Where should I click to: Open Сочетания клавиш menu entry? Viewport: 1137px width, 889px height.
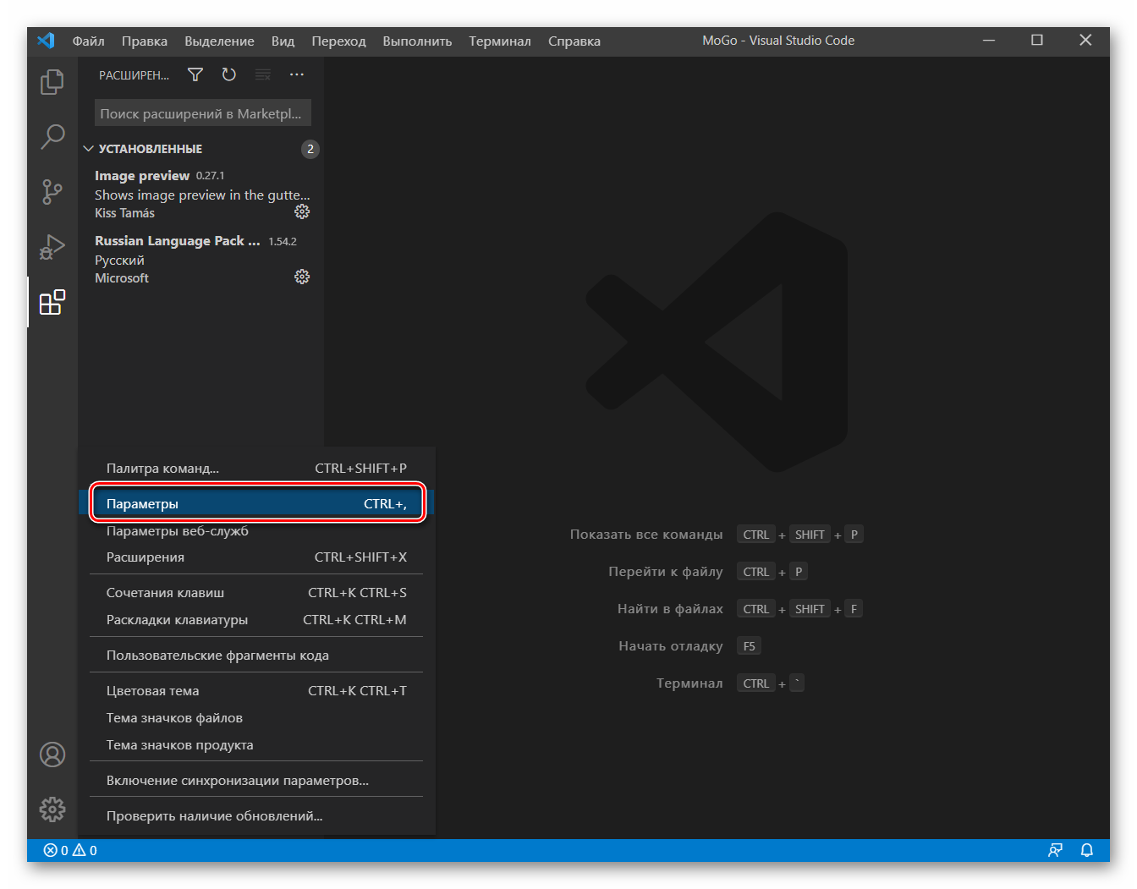click(256, 592)
